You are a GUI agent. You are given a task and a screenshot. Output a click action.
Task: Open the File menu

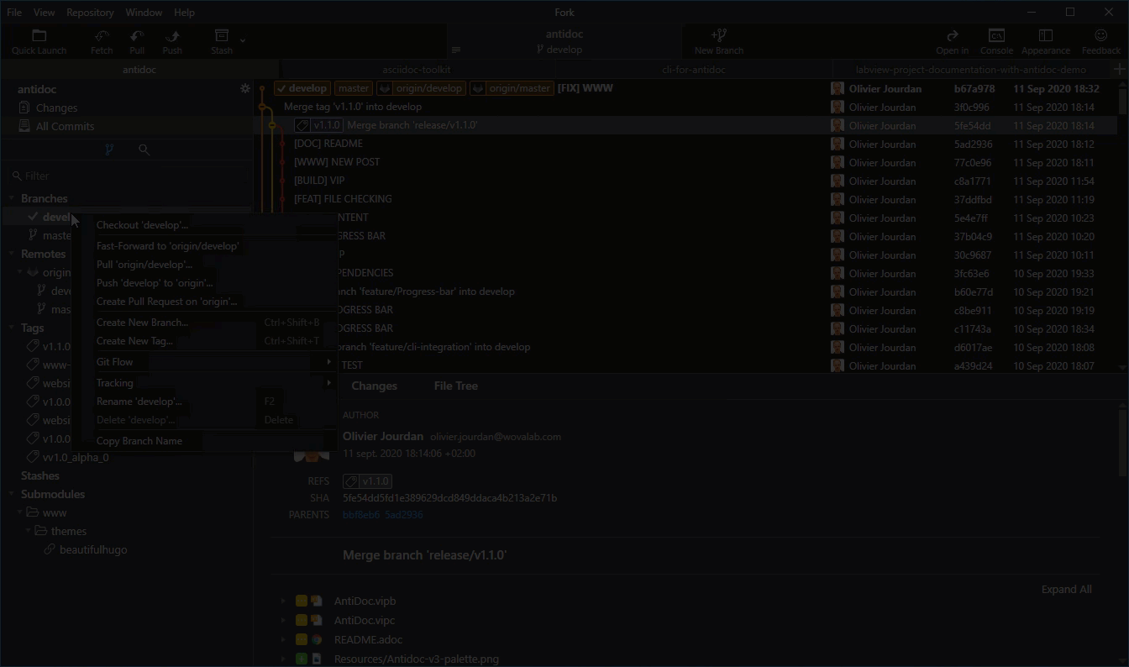pyautogui.click(x=14, y=13)
